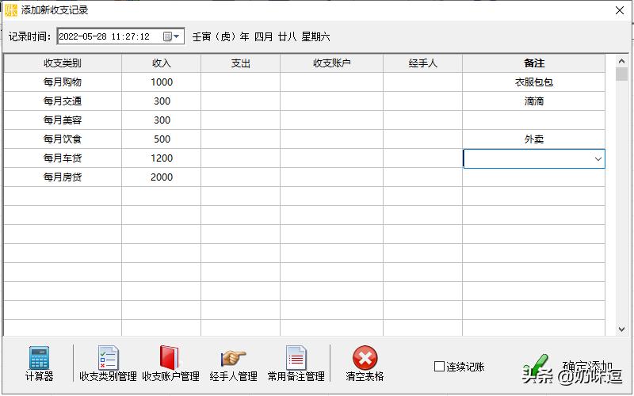Click the 备注 column header
This screenshot has height=396, width=634.
pos(533,63)
